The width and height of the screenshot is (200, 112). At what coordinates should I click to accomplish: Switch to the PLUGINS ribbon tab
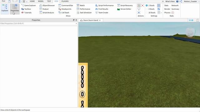pos(65,1)
